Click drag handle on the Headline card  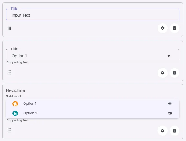pos(9,130)
